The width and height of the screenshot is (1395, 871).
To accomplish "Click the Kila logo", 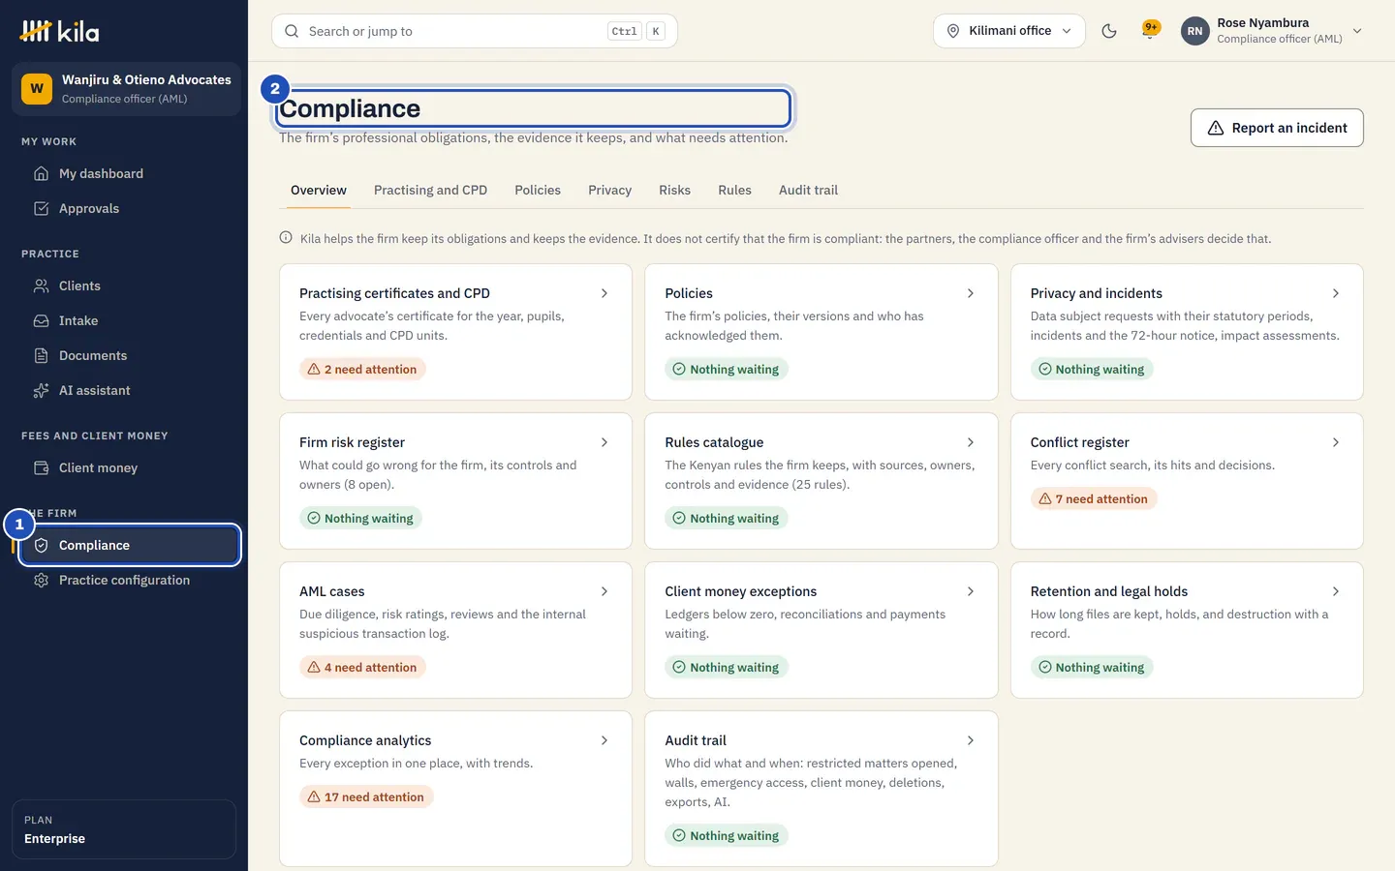I will 59,31.
